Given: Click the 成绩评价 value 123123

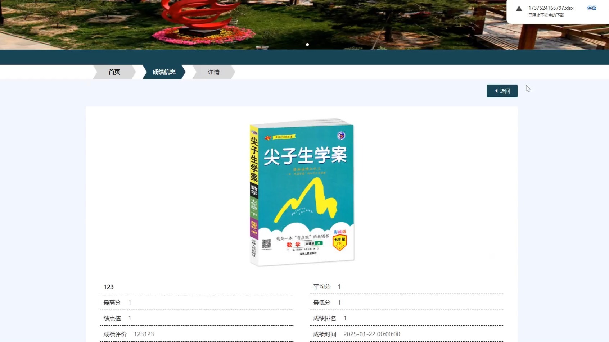Looking at the screenshot, I should point(144,334).
